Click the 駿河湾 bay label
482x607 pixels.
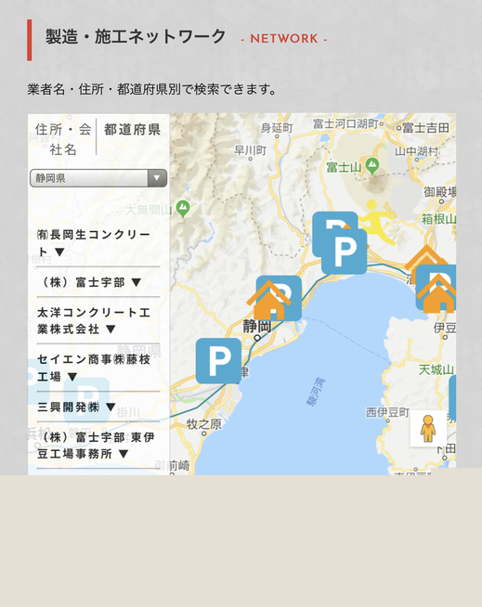pos(316,392)
